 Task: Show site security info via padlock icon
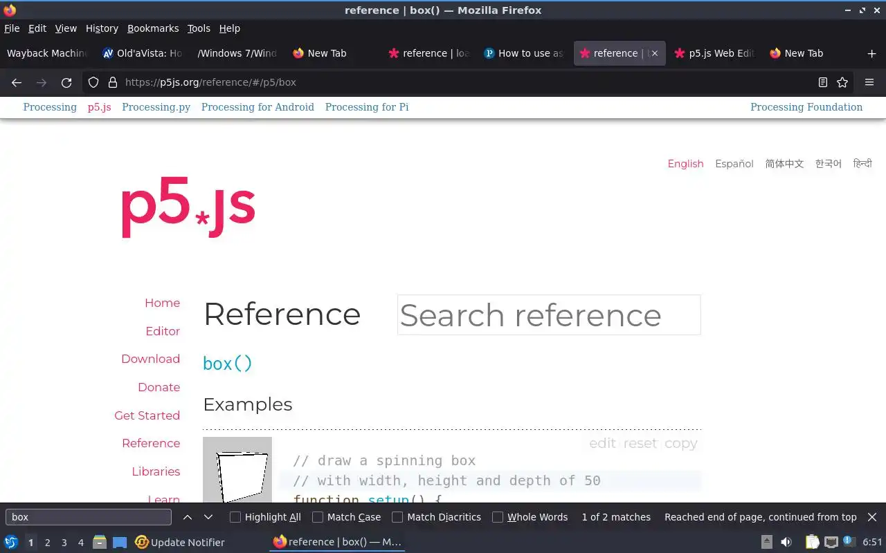(x=113, y=82)
